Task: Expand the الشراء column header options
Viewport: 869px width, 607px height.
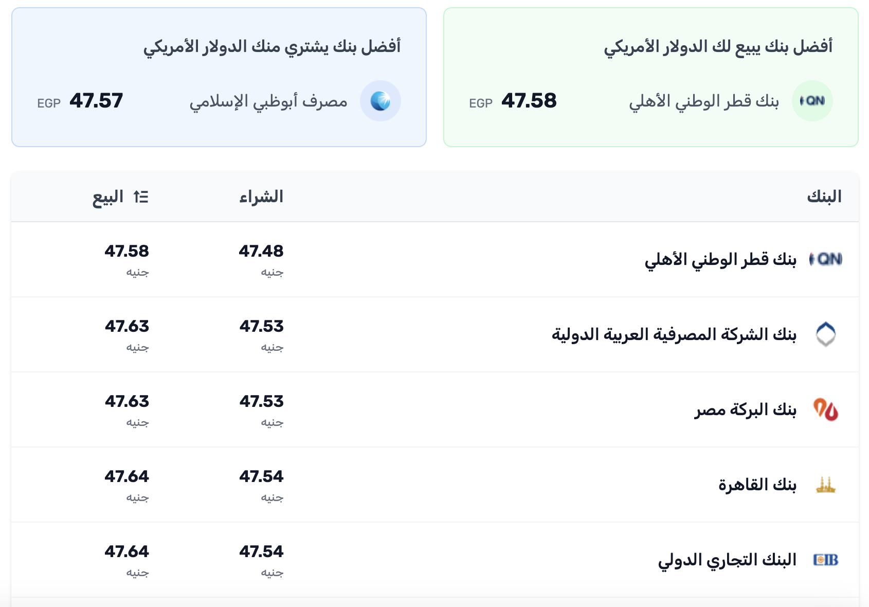Action: coord(262,197)
